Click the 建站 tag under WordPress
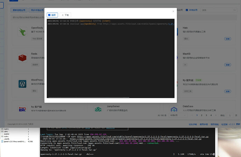Viewport: 241px width, 157px height. pyautogui.click(x=34, y=91)
